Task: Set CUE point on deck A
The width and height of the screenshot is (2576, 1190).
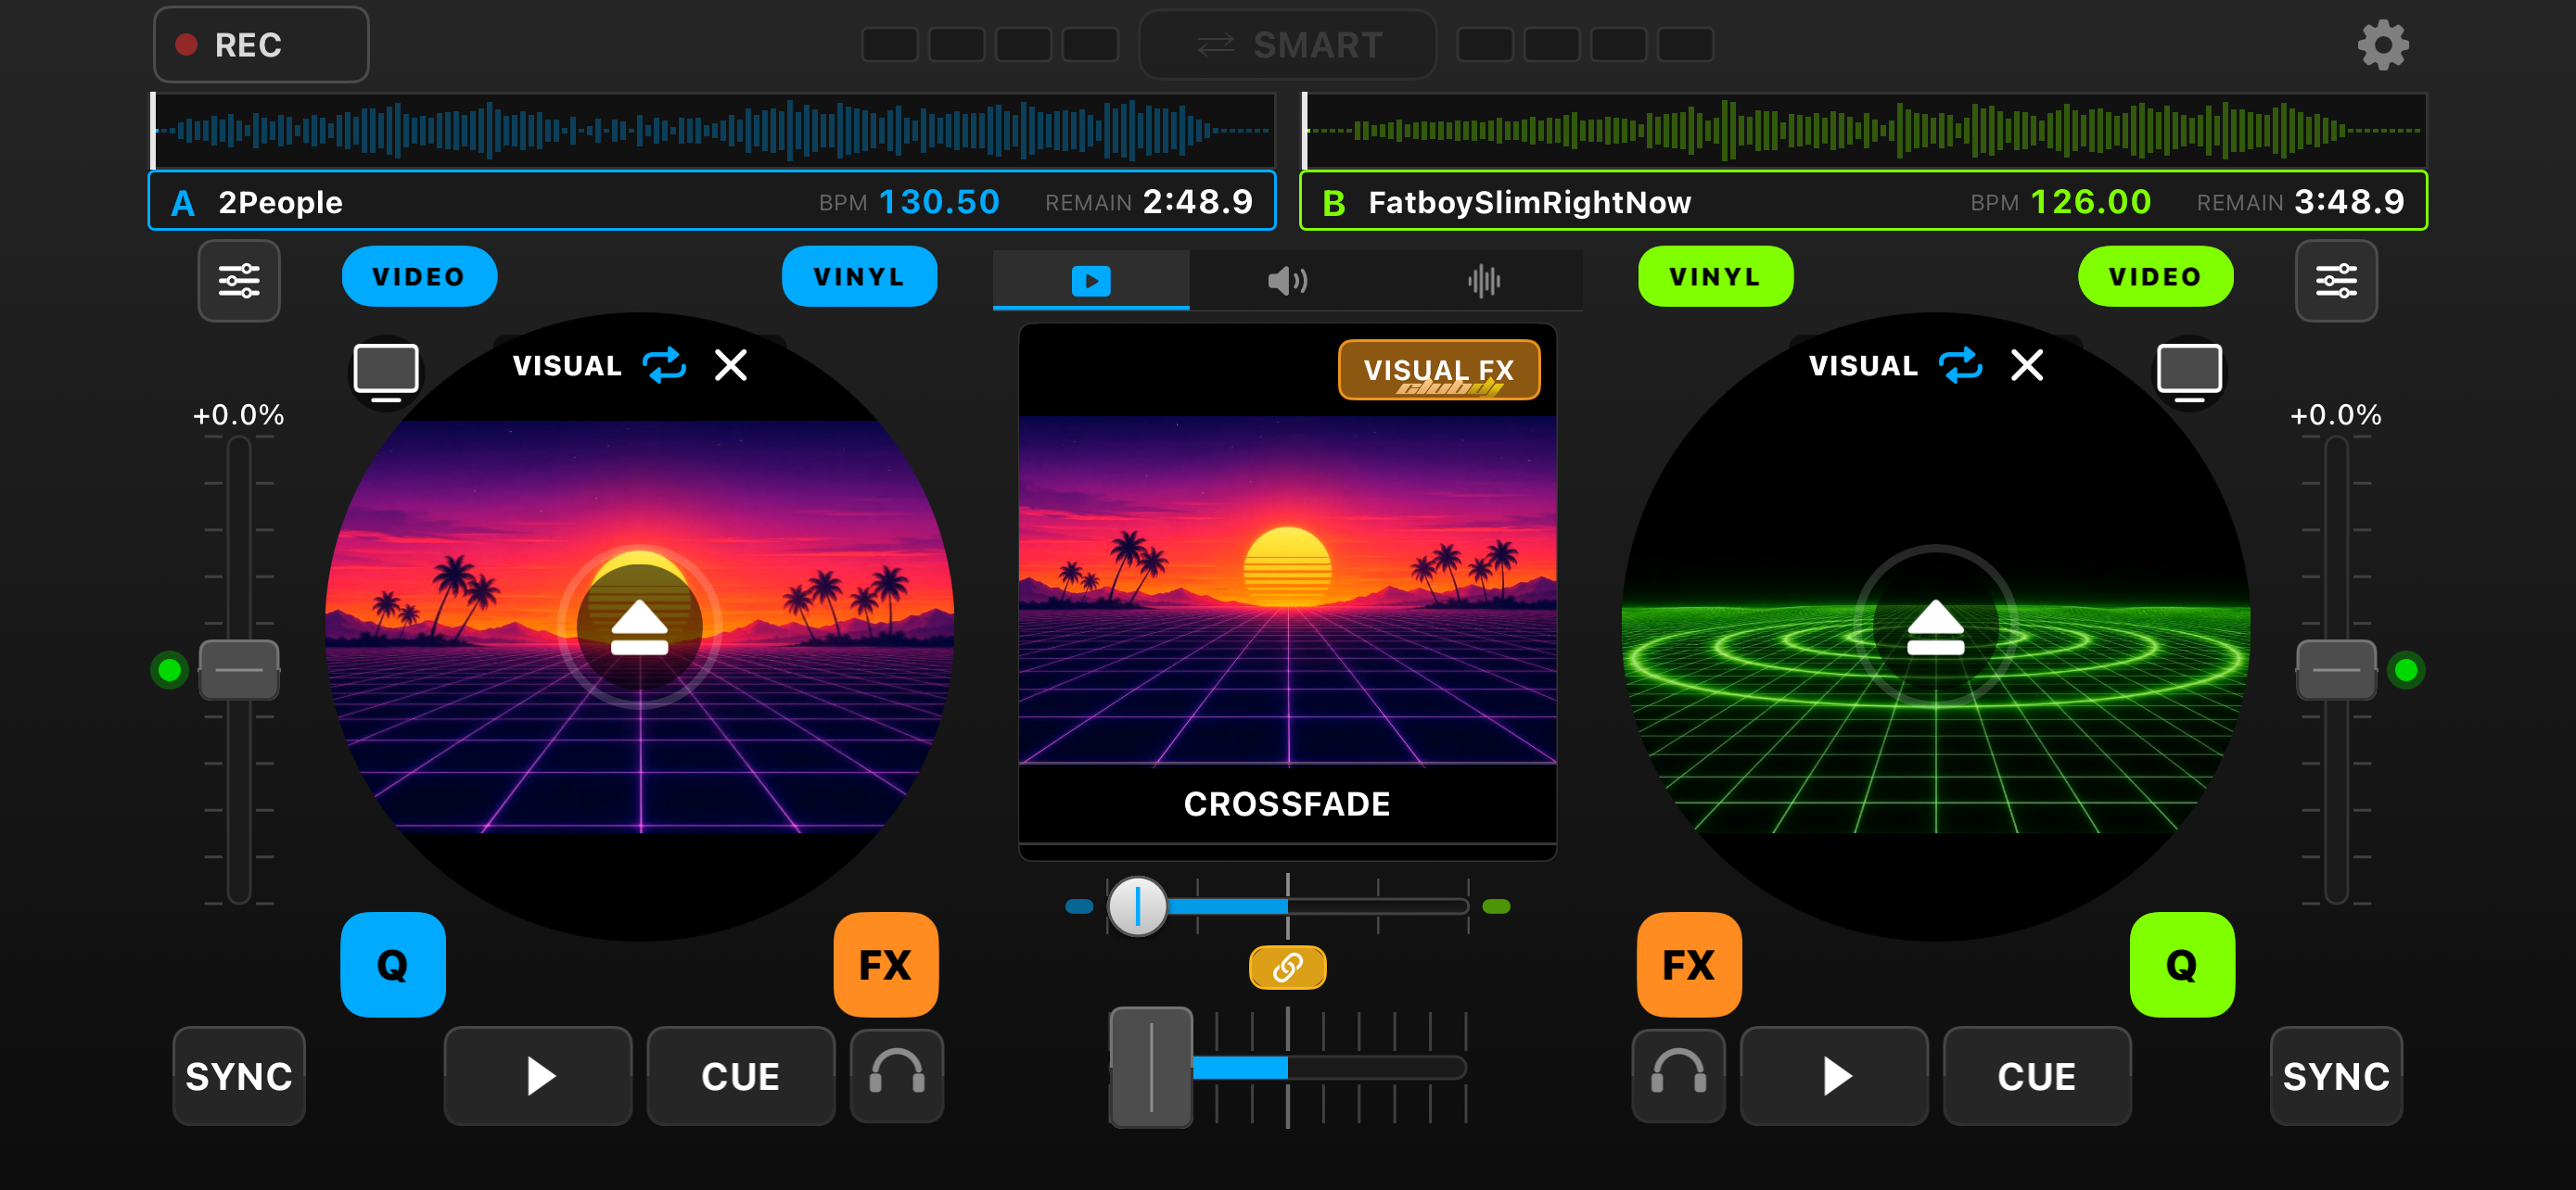Action: [741, 1076]
